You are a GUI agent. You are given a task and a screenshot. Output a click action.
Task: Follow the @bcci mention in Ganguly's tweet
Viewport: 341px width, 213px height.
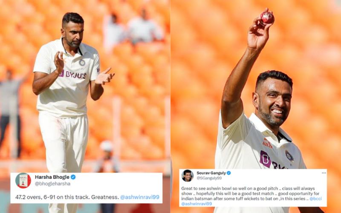tap(315, 199)
